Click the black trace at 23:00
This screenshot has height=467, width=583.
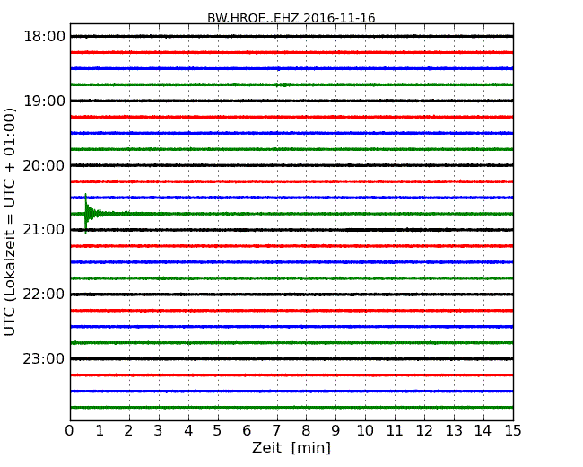[x=291, y=359]
